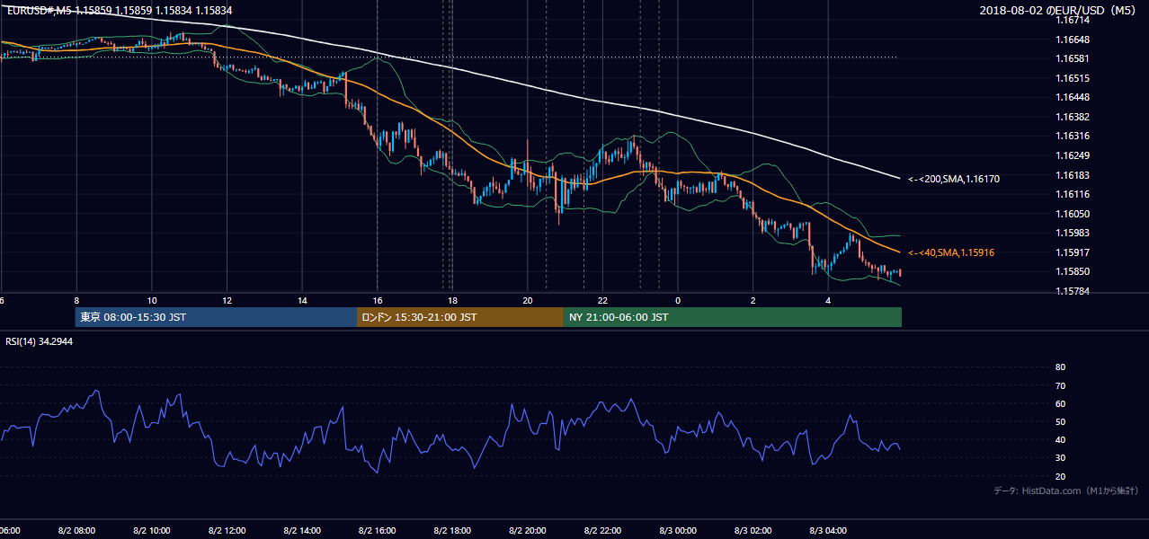The image size is (1149, 539).
Task: Select the 200 SMA label reading 1.16170
Action: [953, 179]
